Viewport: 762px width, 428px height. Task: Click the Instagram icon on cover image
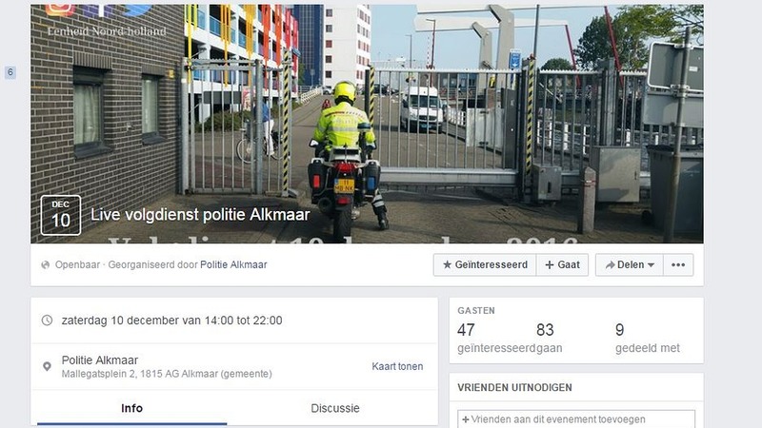(x=60, y=10)
